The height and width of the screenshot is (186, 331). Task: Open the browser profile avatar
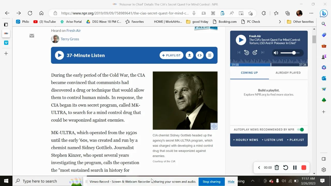coord(299,13)
